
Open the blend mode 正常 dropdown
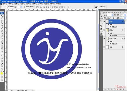point(108,15)
